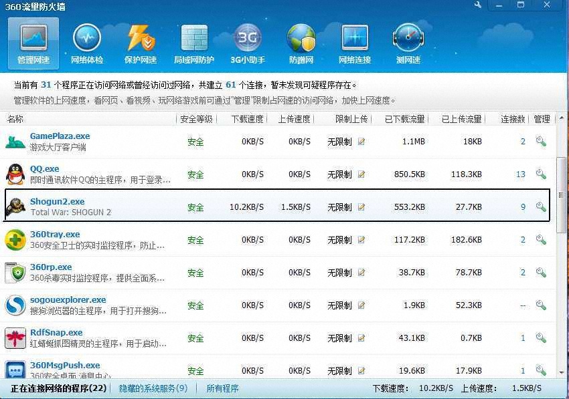Click 182.6KB uploaded value for 360tray.exe
Viewport: 569px width, 399px height.
tap(467, 240)
